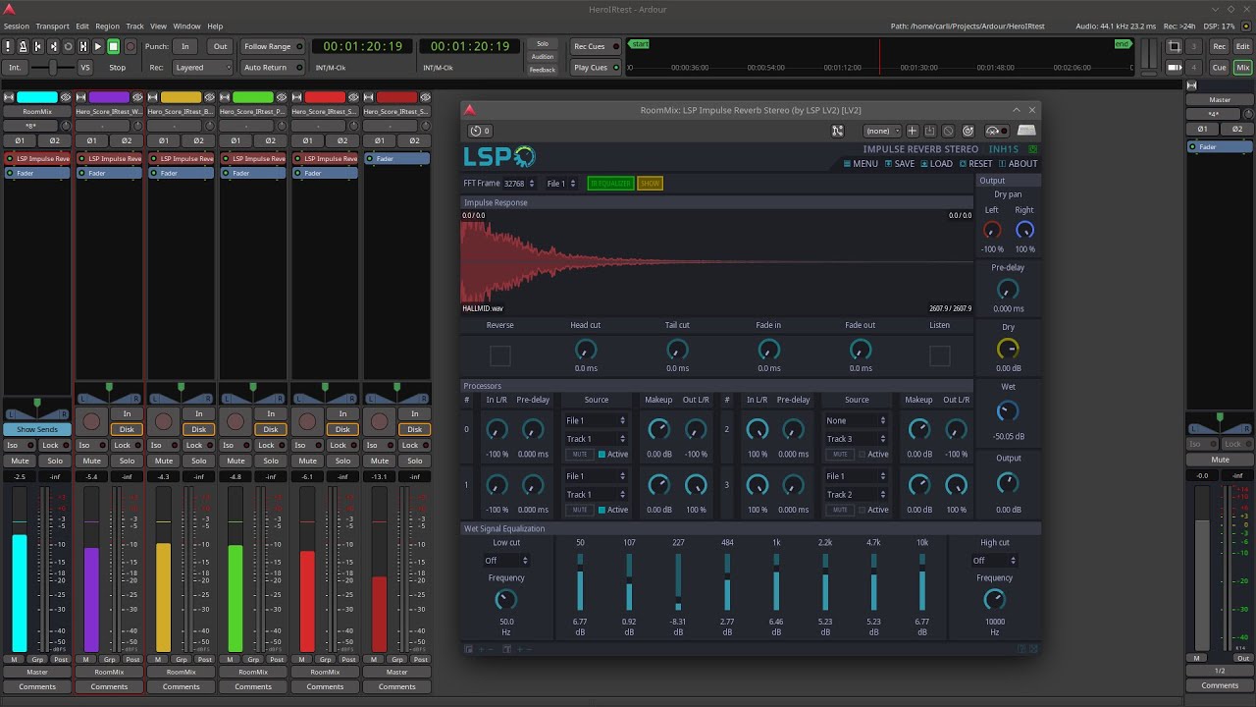Toggle Rec Cues button
The width and height of the screenshot is (1256, 707).
[x=595, y=46]
